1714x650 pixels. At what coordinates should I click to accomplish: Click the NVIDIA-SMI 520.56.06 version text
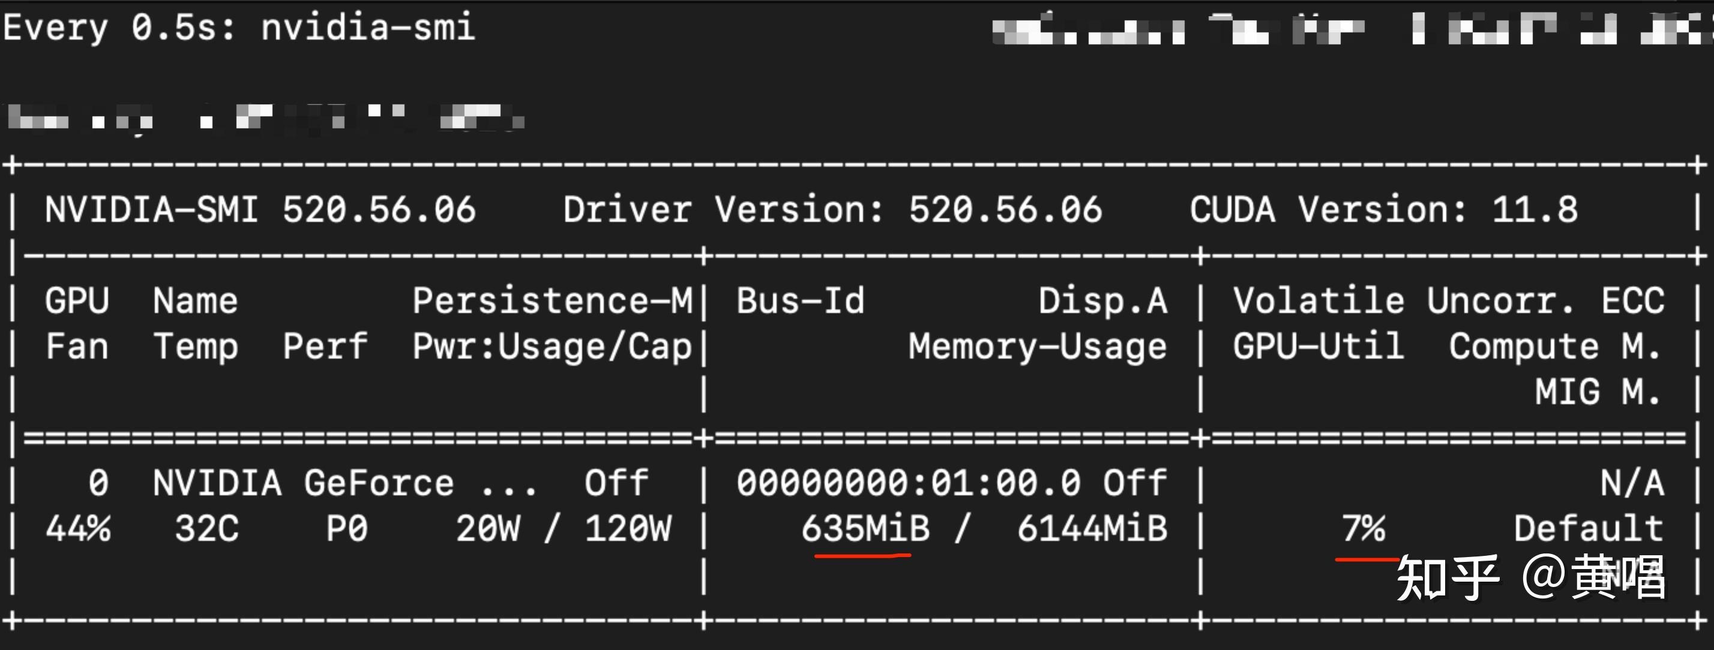259,210
